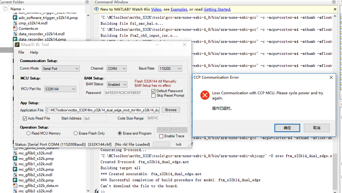Open the Command Window actions menu arrow
Screen dimensions: 342x193
click(x=334, y=2)
